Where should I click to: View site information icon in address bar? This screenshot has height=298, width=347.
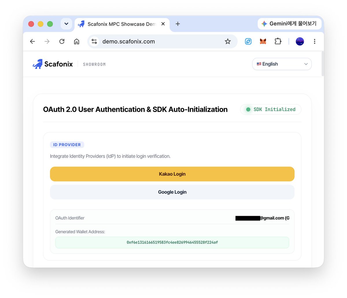94,41
